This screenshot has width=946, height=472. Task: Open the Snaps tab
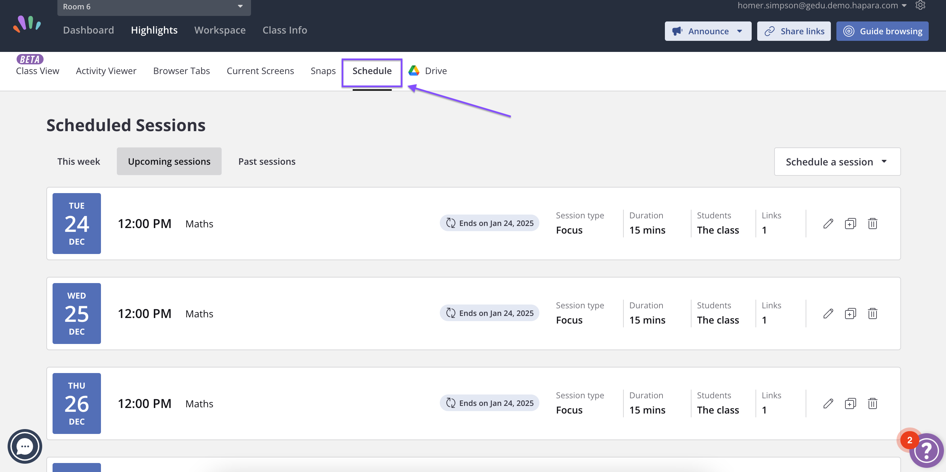(x=323, y=71)
